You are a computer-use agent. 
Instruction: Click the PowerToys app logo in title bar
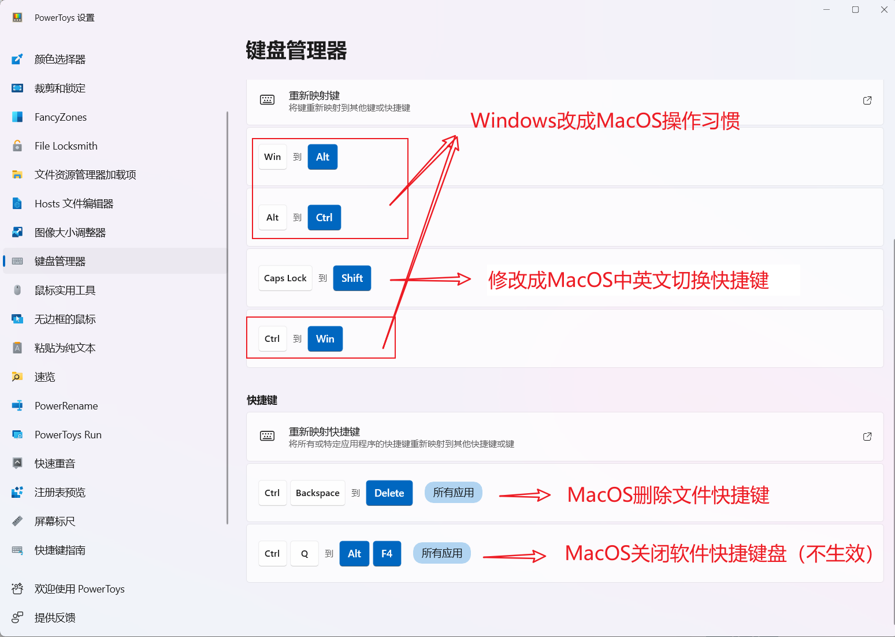[17, 17]
